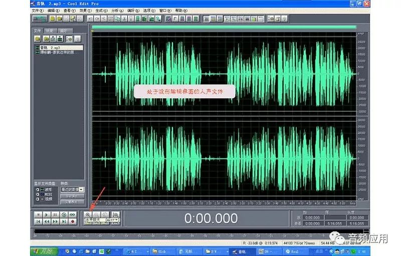Image resolution: width=401 pixels, height=256 pixels.
Task: Click the Stop transport button
Action: pos(38,214)
